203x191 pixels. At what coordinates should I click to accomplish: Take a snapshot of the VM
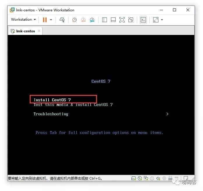point(75,20)
